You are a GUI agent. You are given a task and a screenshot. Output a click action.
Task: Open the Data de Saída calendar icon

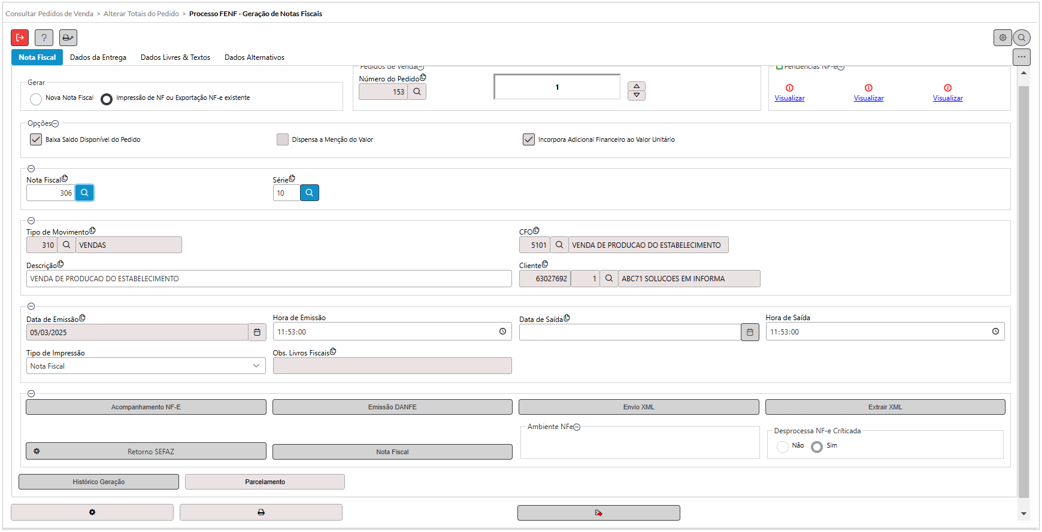click(750, 332)
